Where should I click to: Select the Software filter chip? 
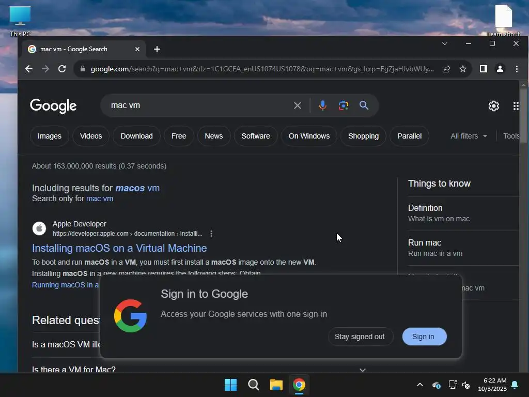[256, 136]
